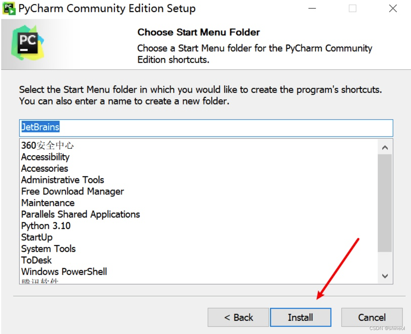
Task: Select the Accessibility folder
Action: coord(45,157)
